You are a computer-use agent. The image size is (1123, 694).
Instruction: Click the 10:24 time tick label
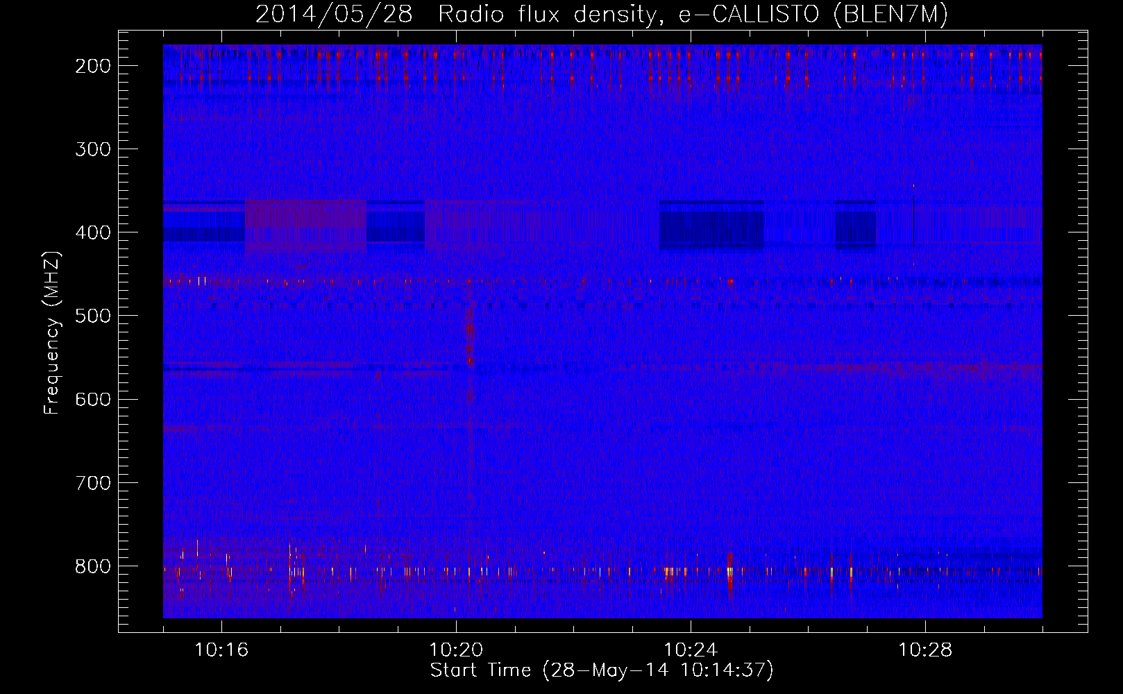pos(691,650)
